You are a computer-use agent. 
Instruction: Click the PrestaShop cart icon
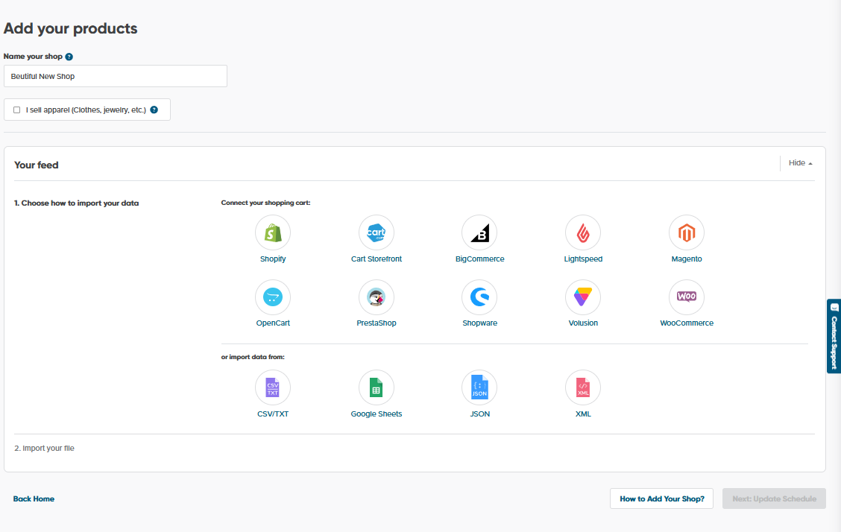point(376,296)
